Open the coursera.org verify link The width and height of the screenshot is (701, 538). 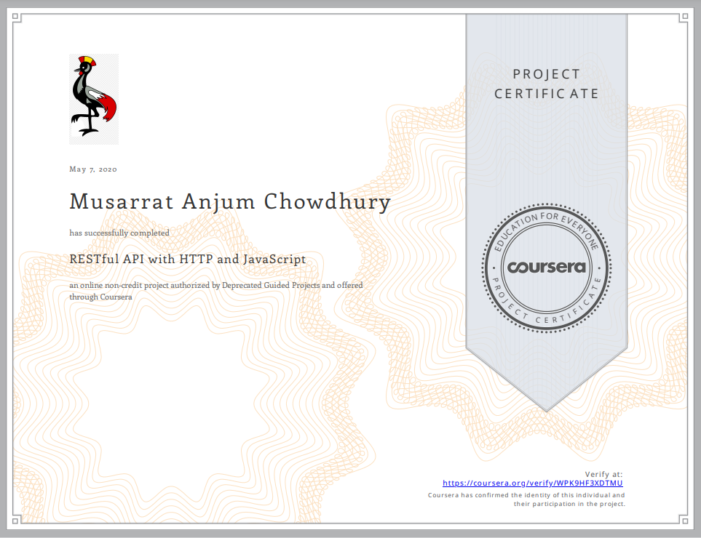tap(533, 483)
